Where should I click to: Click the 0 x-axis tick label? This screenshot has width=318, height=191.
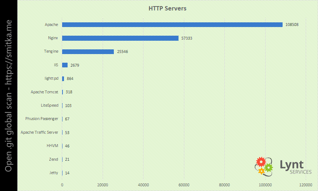pos(62,185)
